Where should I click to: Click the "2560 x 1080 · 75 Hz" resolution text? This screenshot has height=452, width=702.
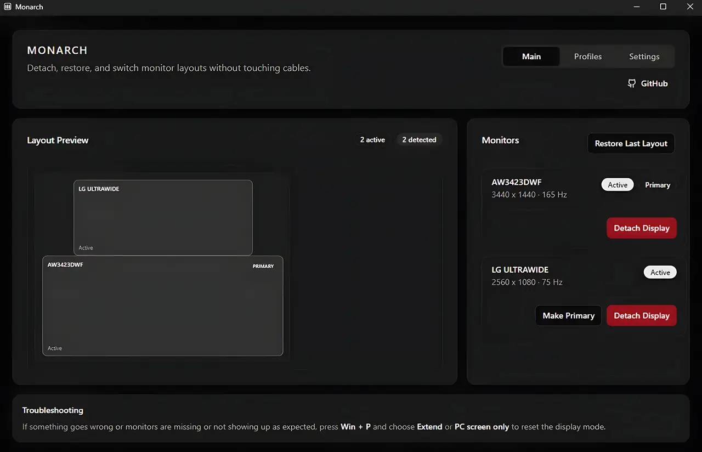[527, 282]
